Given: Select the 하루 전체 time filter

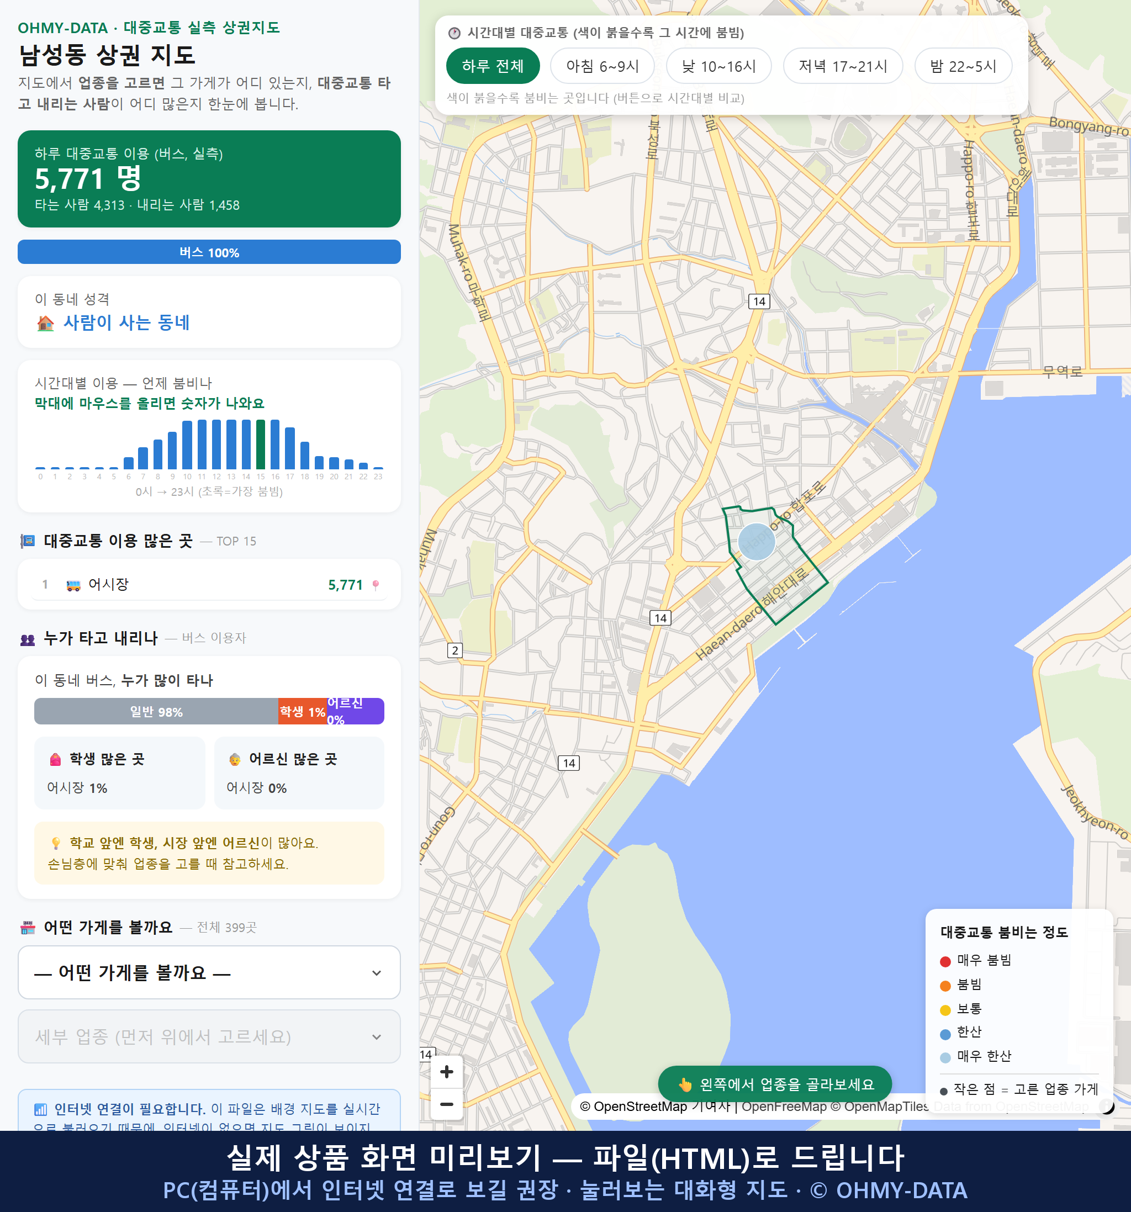Looking at the screenshot, I should [493, 66].
